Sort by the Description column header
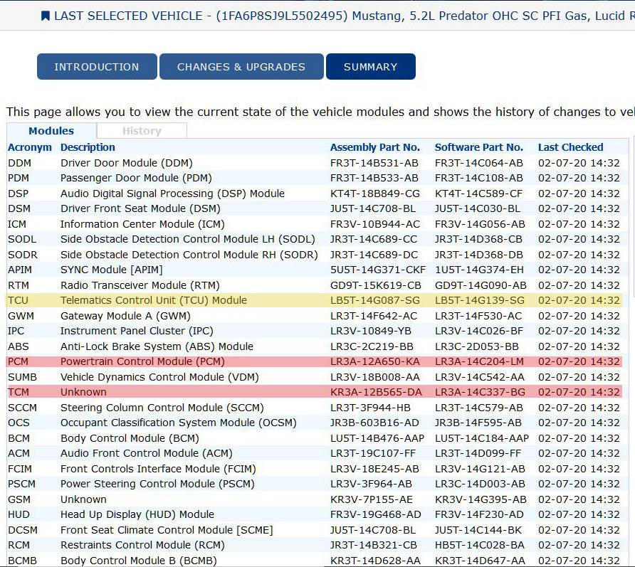The height and width of the screenshot is (567, 635). (x=88, y=147)
